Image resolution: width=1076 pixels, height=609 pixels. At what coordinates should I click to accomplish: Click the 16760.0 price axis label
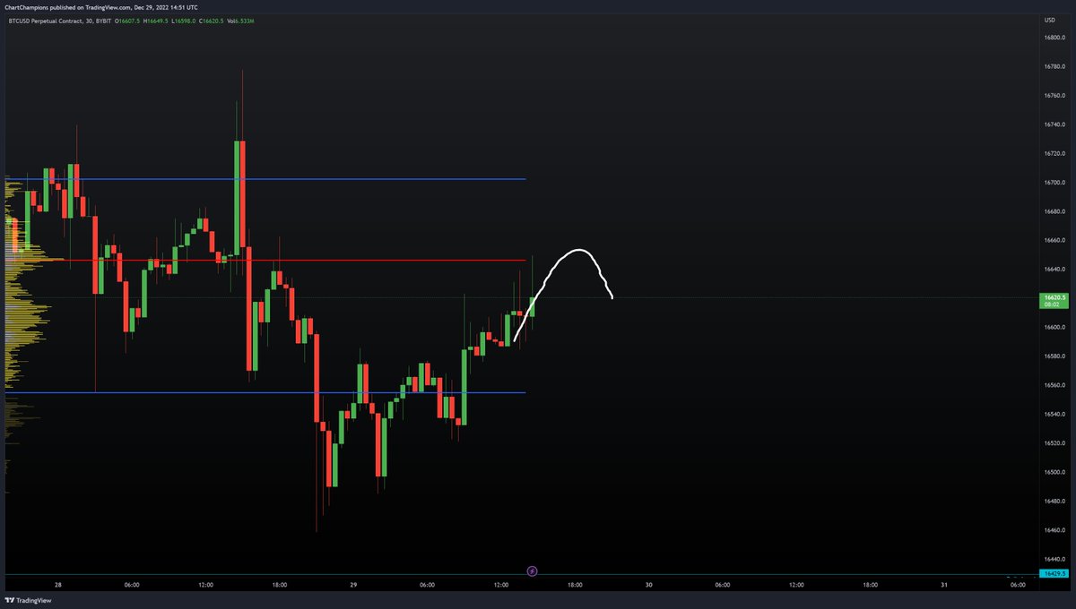pyautogui.click(x=1053, y=95)
